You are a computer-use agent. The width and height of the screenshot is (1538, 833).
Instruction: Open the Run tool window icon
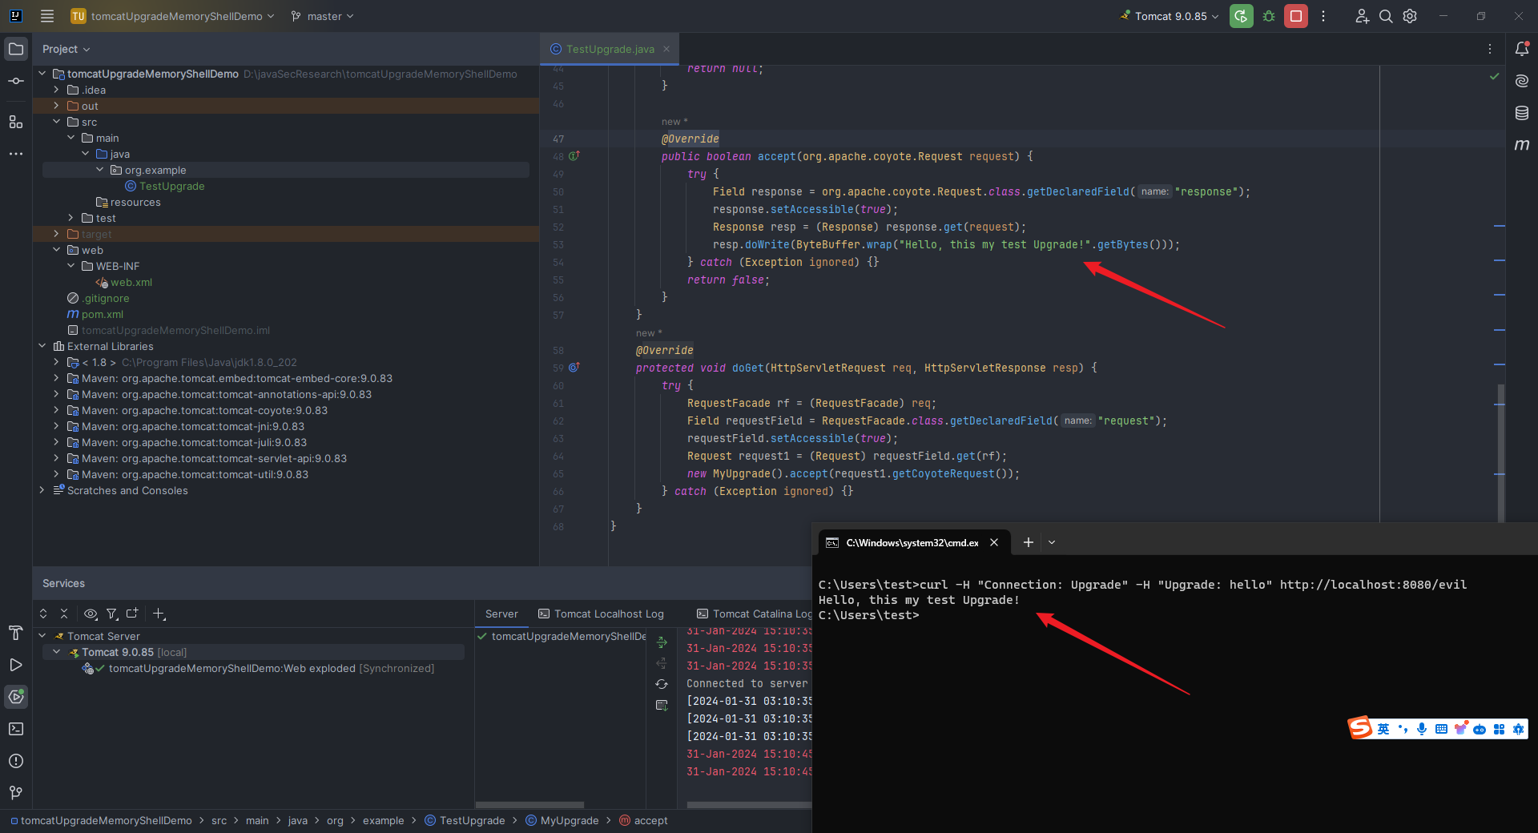16,665
